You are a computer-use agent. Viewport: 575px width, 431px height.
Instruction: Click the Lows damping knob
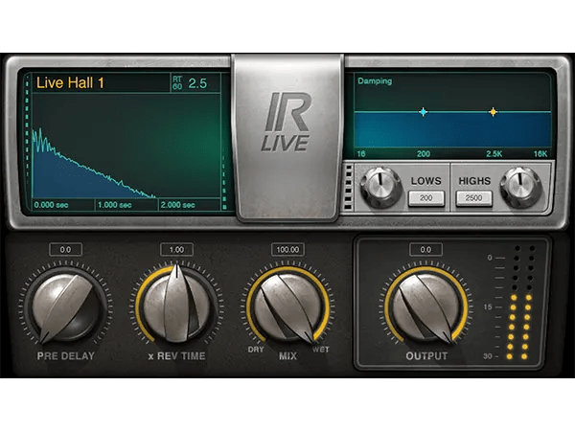(380, 187)
